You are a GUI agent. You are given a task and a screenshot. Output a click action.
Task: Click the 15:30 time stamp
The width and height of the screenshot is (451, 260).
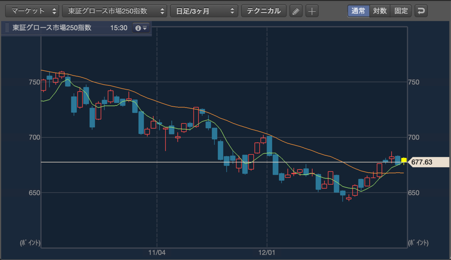pos(119,28)
